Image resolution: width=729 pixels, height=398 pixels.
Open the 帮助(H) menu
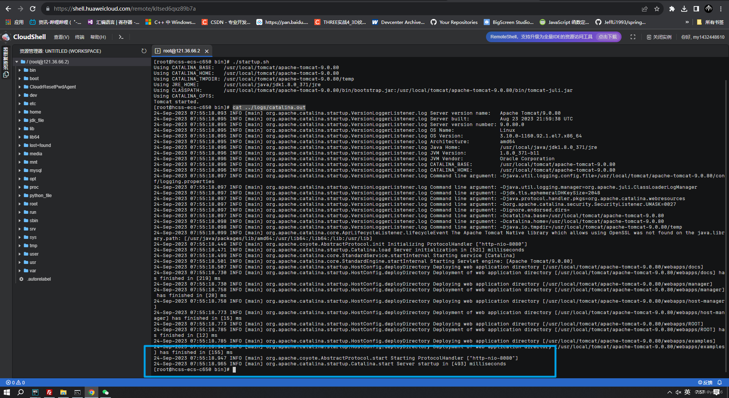(98, 37)
